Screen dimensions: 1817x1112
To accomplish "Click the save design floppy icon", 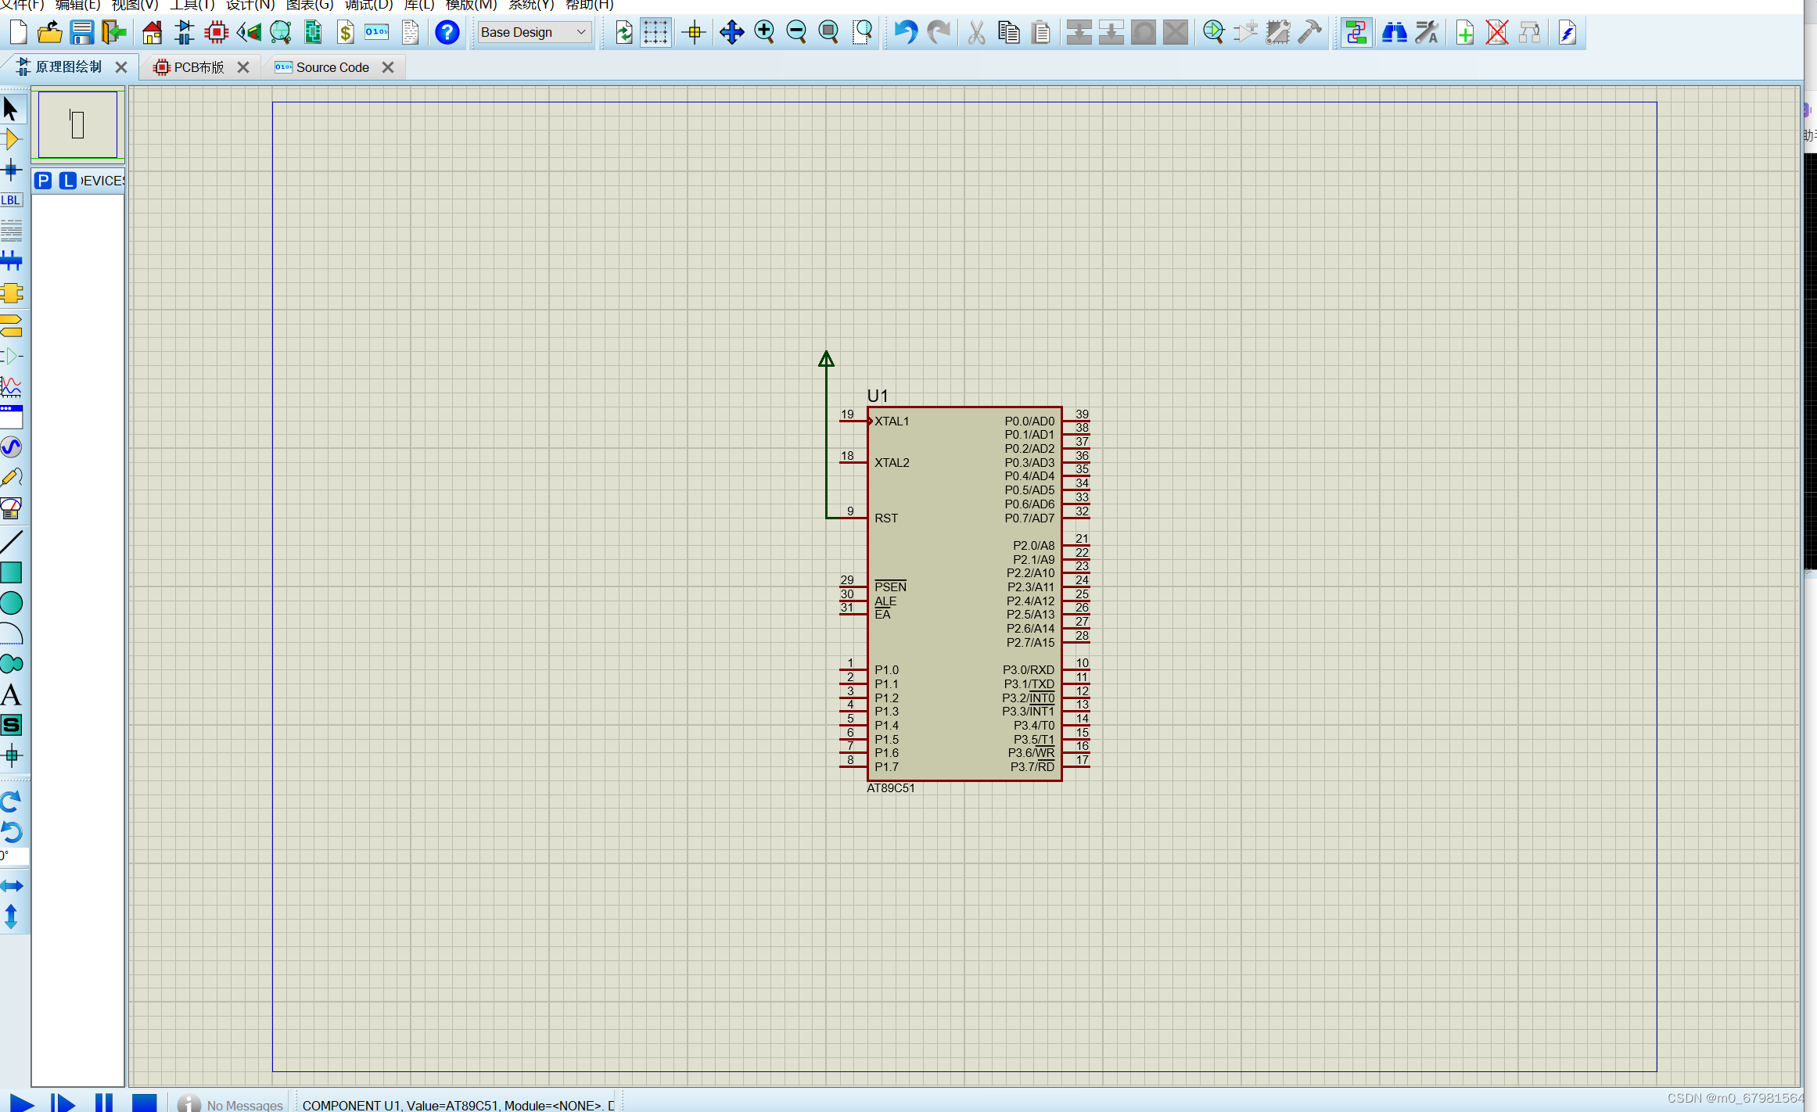I will (x=81, y=32).
